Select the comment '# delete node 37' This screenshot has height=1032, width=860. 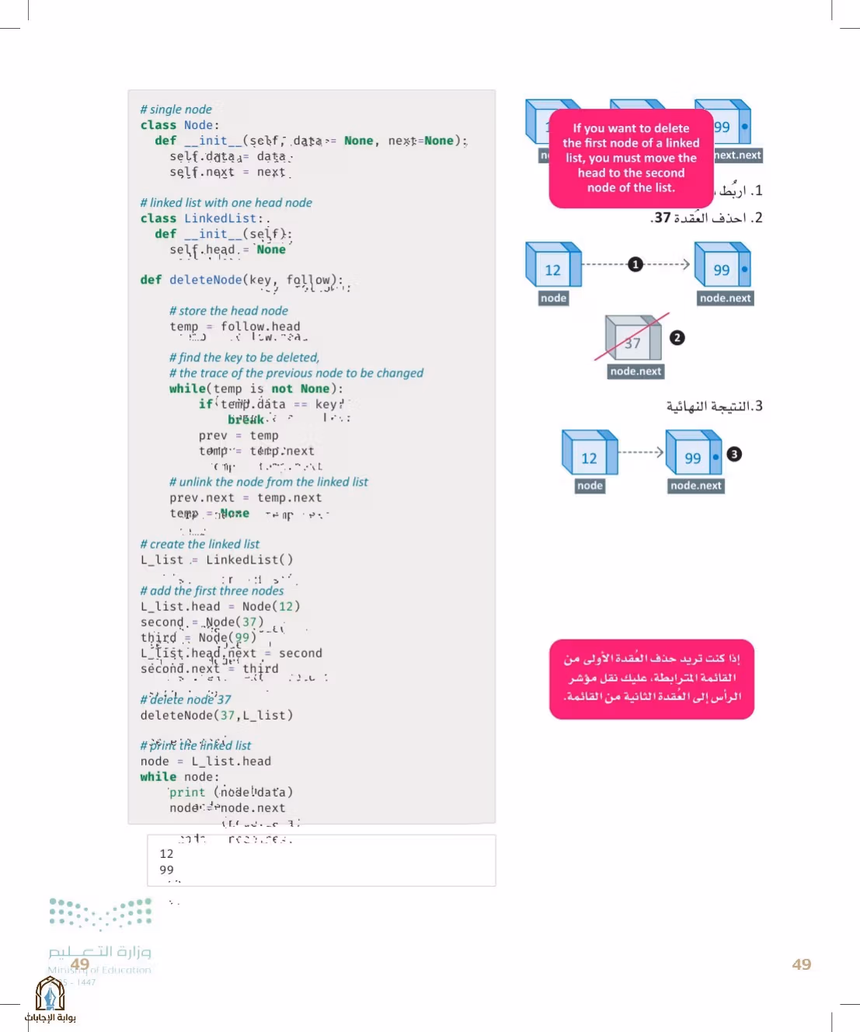186,699
